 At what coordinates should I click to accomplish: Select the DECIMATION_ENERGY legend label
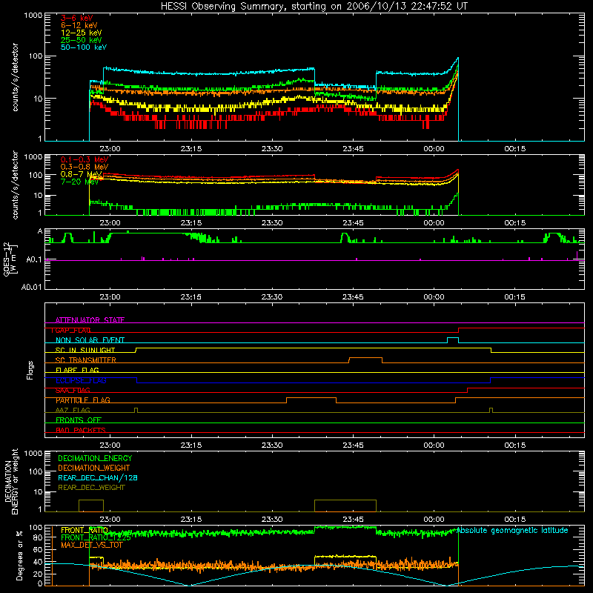[95, 458]
